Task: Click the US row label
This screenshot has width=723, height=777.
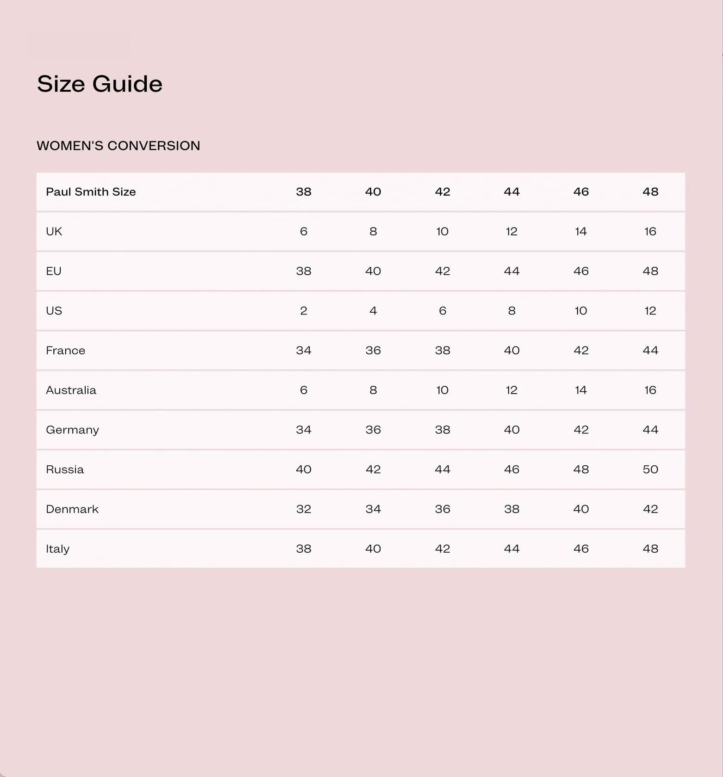Action: click(x=54, y=311)
